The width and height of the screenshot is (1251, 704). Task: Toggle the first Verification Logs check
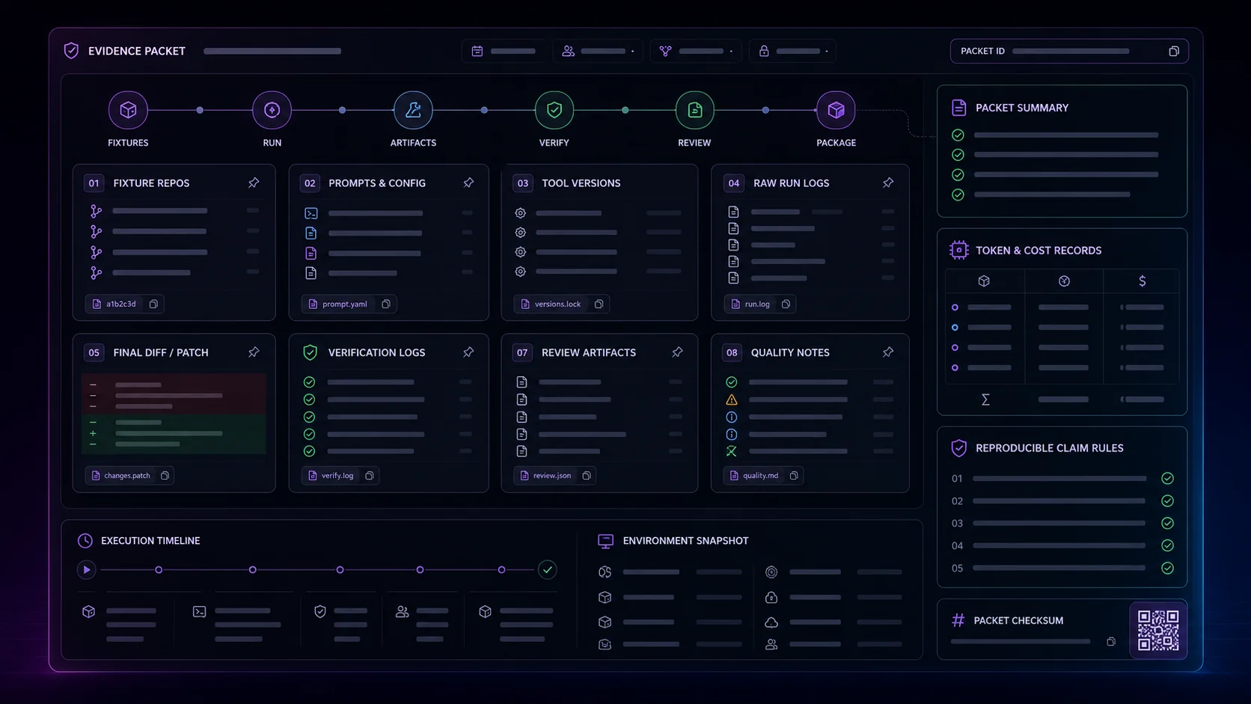309,382
